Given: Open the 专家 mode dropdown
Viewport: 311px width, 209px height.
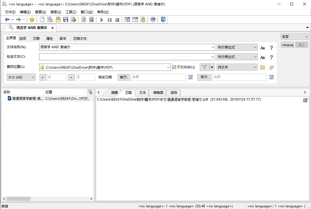Looking at the screenshot, I should click(294, 37).
